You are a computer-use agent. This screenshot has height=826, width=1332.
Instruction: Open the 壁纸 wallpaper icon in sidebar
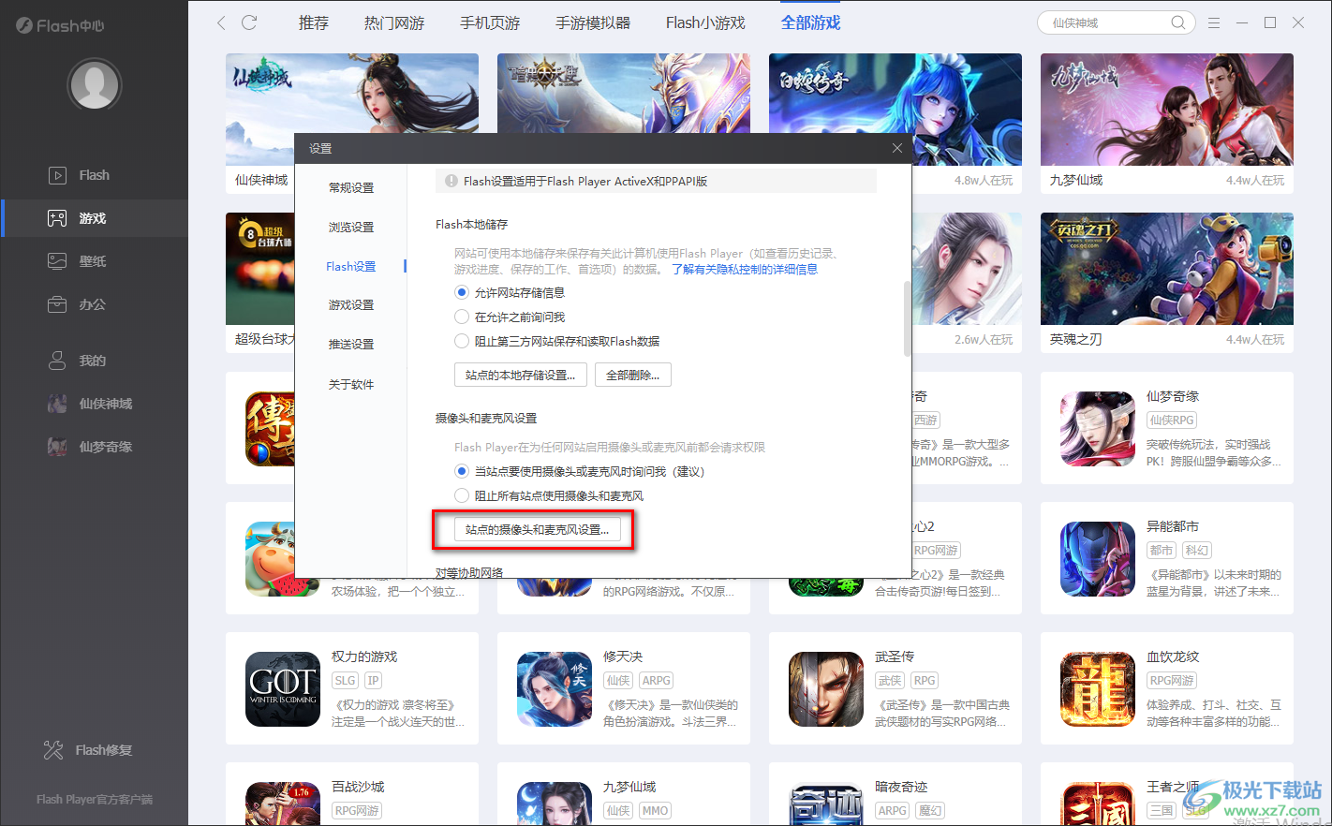(x=57, y=261)
